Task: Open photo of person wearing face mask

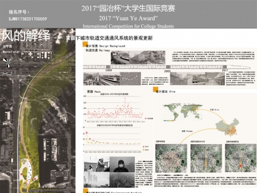Action: click(122, 164)
